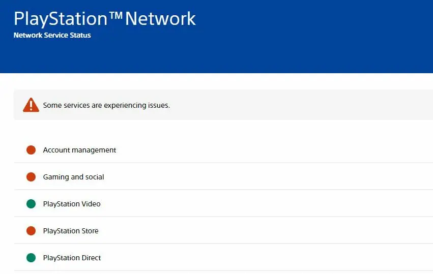Click the Network Service Status subtitle
433x274 pixels.
(x=52, y=35)
